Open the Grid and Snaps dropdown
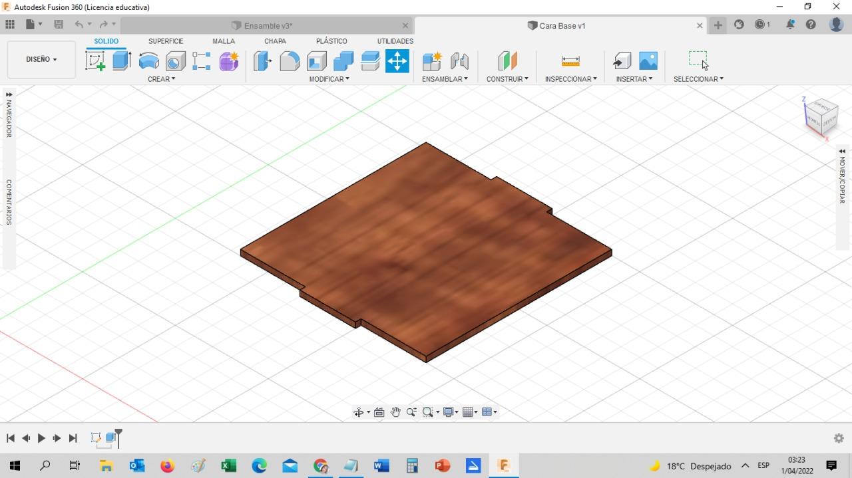The image size is (852, 478). pos(470,412)
